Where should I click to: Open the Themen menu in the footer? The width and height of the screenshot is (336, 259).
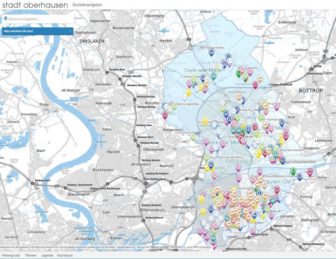pyautogui.click(x=30, y=255)
